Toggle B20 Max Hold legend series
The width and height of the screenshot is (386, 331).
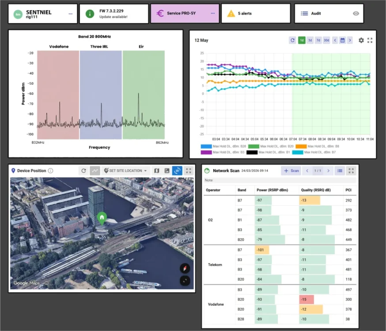pyautogui.click(x=271, y=147)
